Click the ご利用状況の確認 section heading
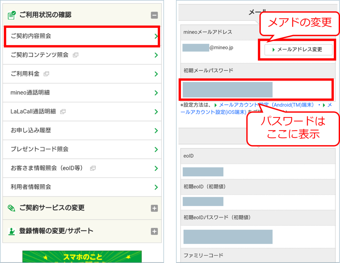 [x=45, y=15]
